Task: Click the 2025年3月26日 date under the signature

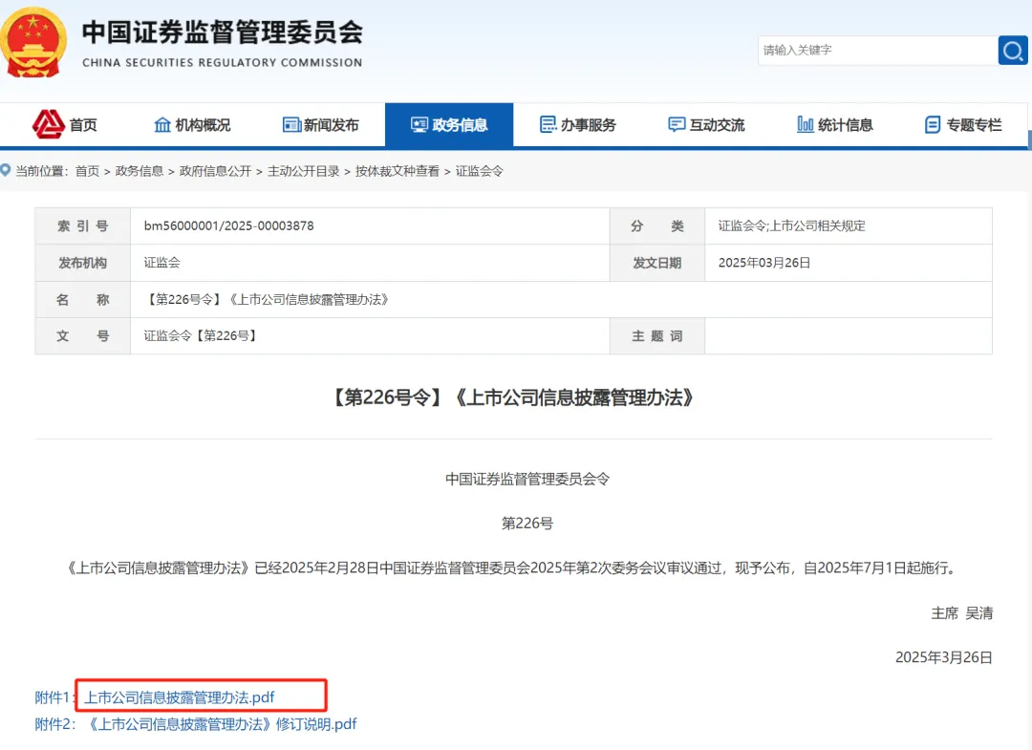Action: [x=944, y=657]
